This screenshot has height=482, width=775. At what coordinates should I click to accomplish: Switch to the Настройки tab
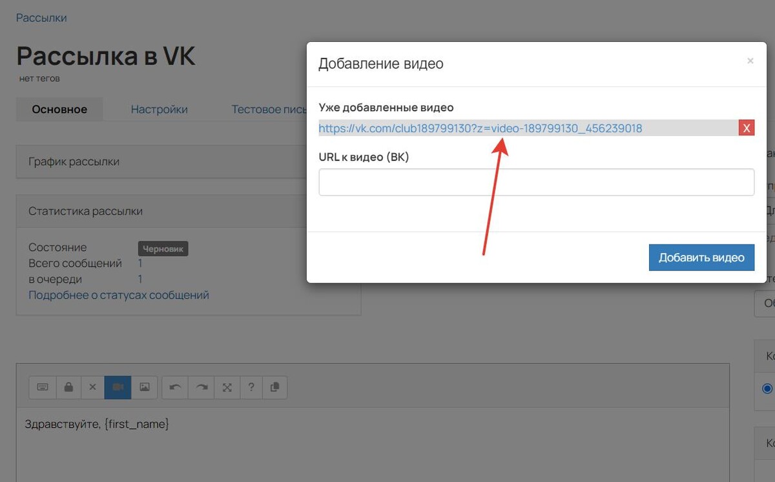(160, 110)
